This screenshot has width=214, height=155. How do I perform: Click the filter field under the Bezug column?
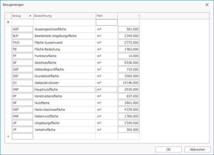click(x=22, y=22)
